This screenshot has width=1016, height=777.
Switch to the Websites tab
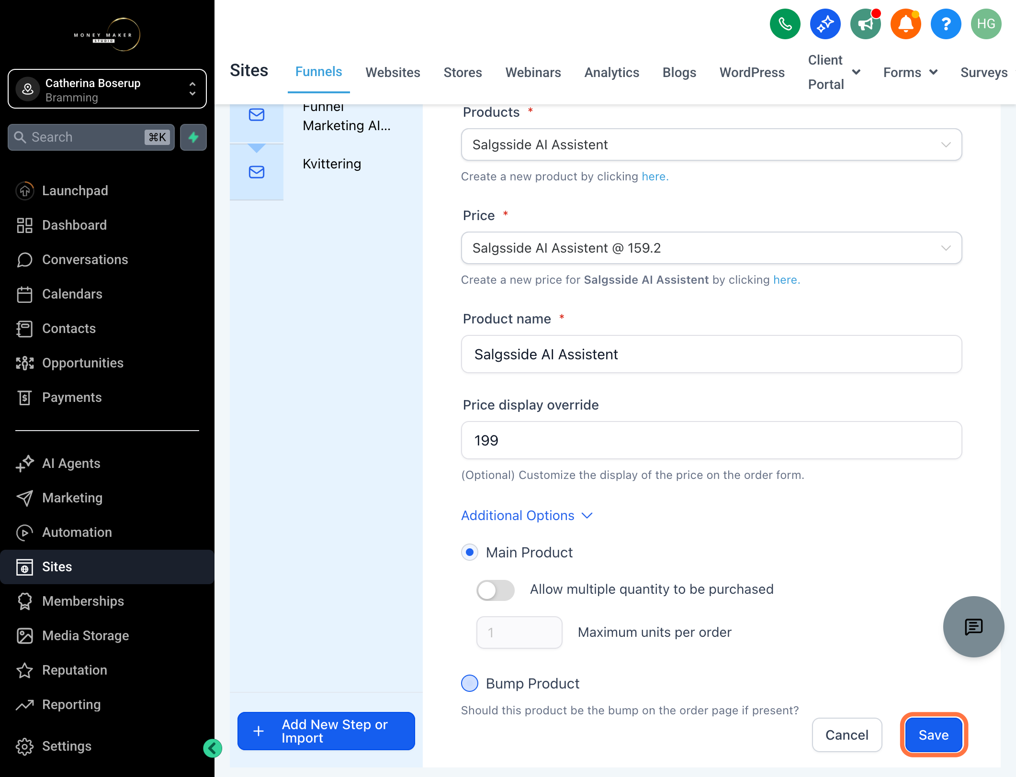pyautogui.click(x=393, y=72)
